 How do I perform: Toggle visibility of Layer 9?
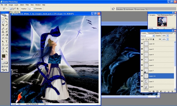point(142,60)
